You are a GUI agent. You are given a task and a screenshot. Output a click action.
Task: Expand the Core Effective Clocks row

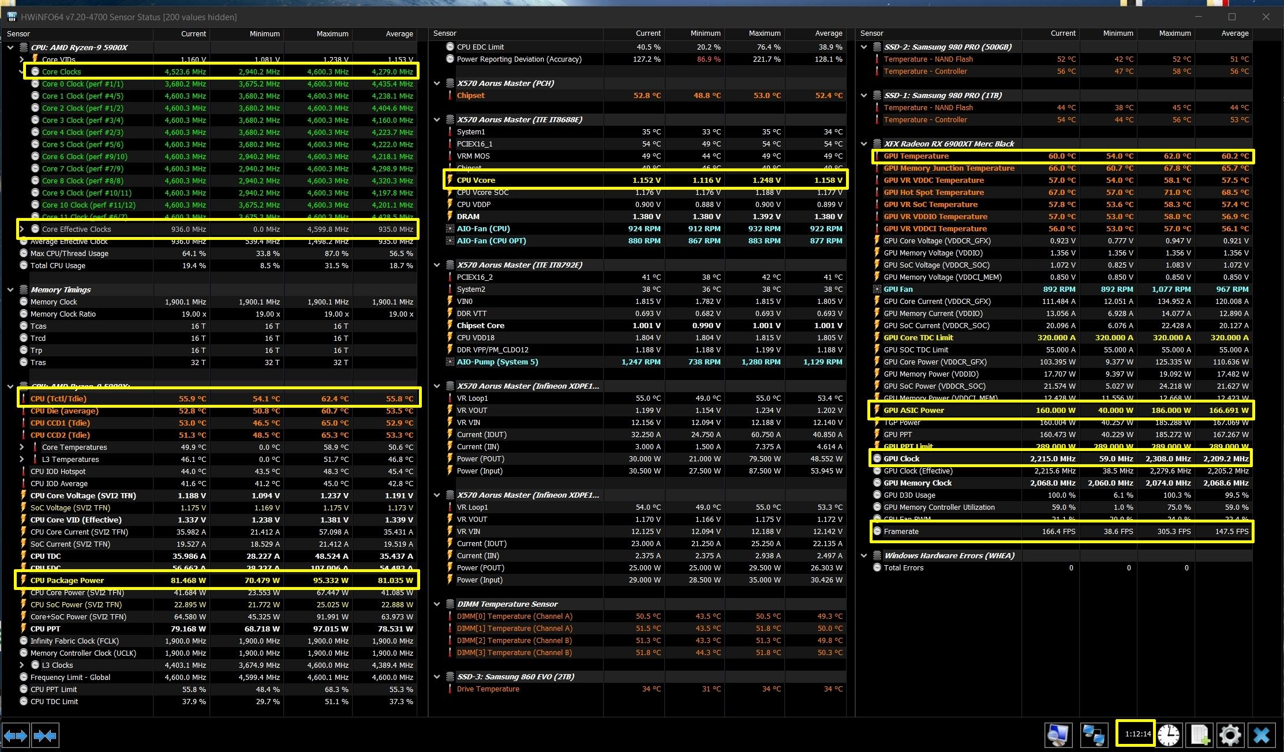(22, 229)
